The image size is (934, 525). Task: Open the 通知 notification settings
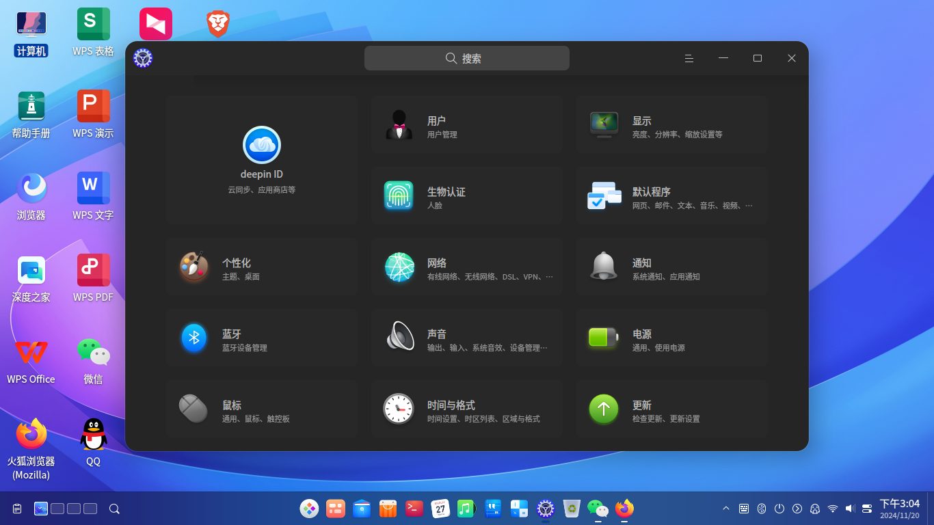click(672, 267)
